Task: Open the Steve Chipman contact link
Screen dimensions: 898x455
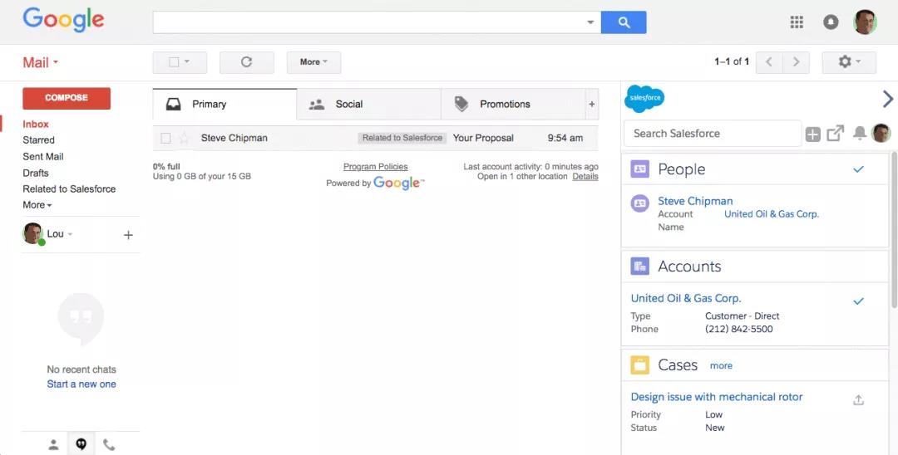Action: (695, 201)
